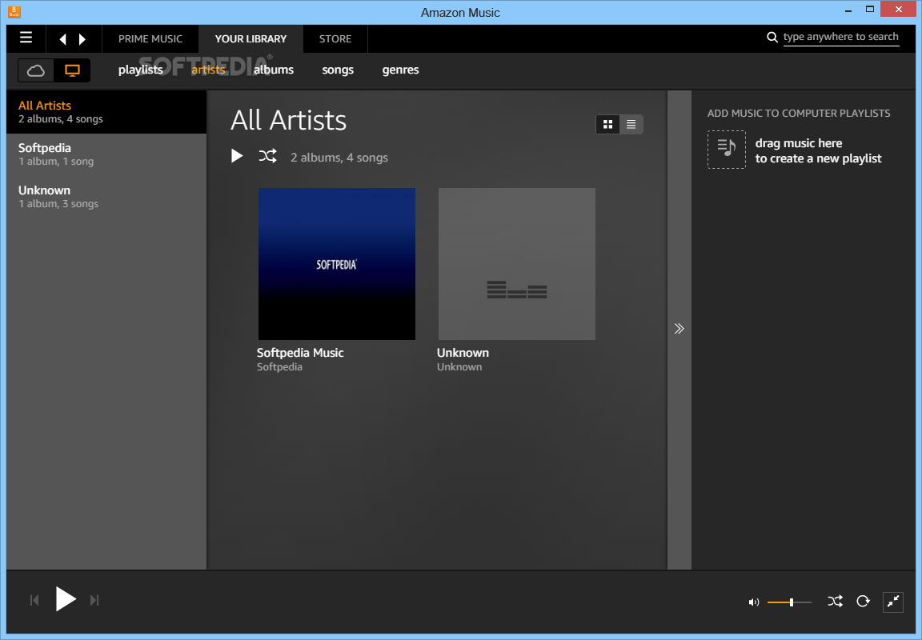
Task: Go back with the left arrow
Action: 63,39
